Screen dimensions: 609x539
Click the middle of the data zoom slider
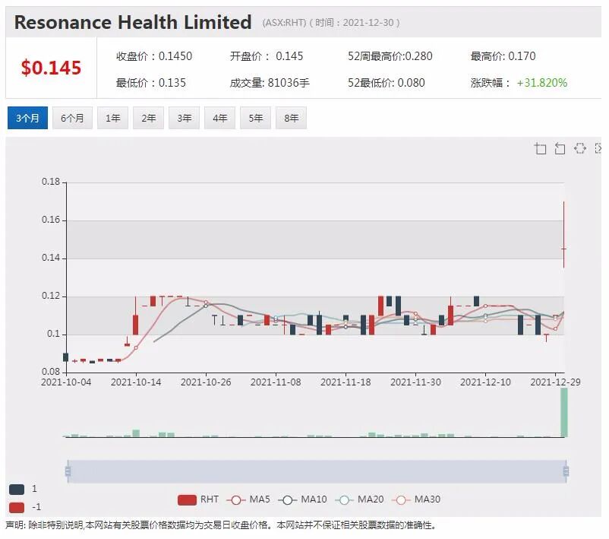pyautogui.click(x=317, y=471)
